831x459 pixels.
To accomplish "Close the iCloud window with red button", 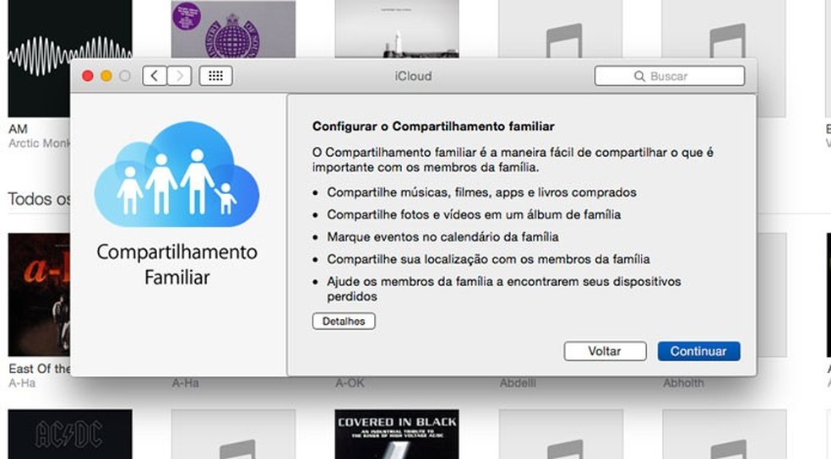I will pos(88,76).
